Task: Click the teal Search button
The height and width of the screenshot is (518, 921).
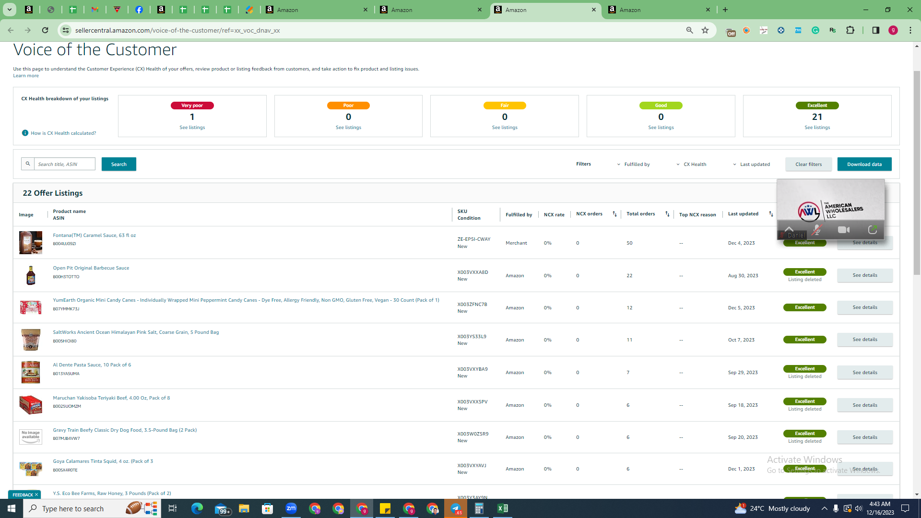Action: (119, 164)
